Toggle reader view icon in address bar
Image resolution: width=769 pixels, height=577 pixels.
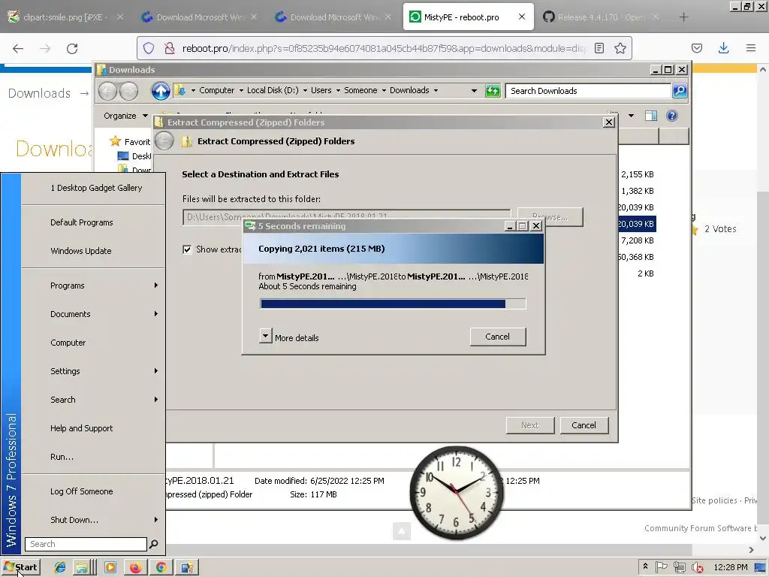599,48
